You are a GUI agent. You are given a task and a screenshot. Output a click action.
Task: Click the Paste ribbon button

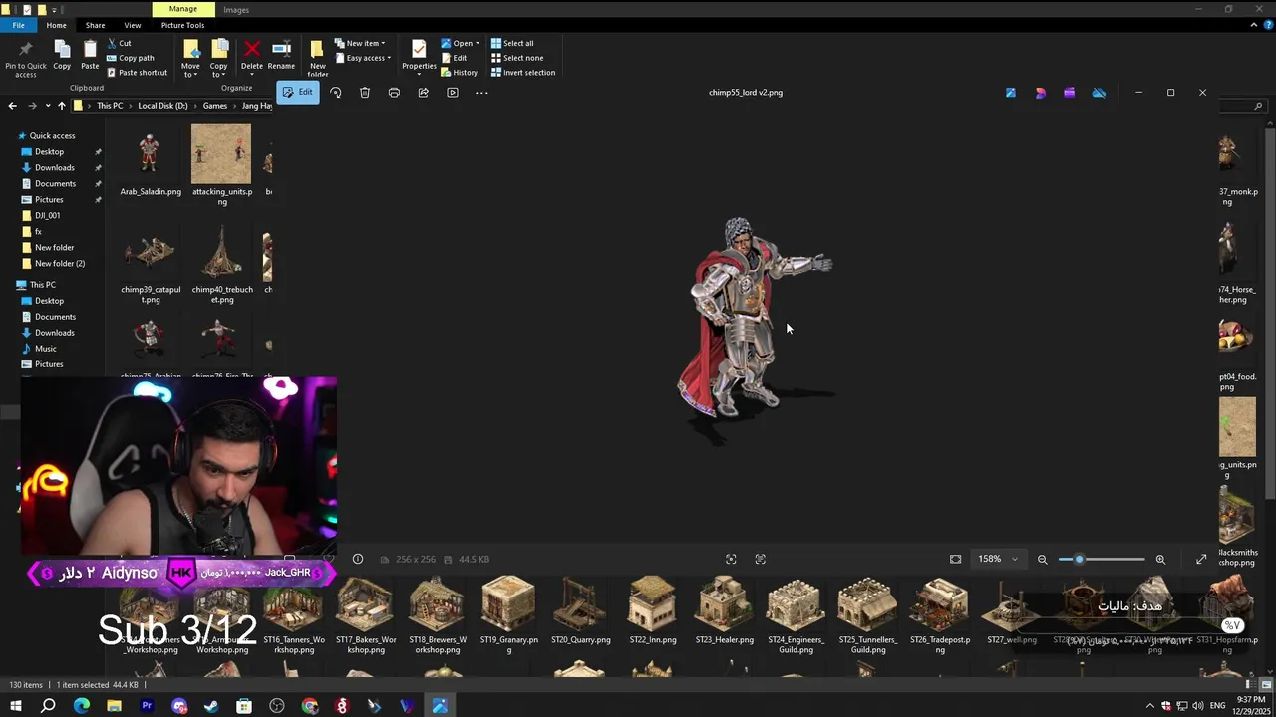[x=90, y=55]
